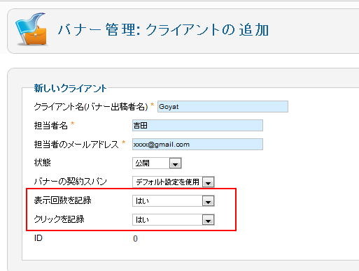The image size is (359, 271).
Task: Click the 担当者名 input field containing 吉田
Action: [197, 126]
